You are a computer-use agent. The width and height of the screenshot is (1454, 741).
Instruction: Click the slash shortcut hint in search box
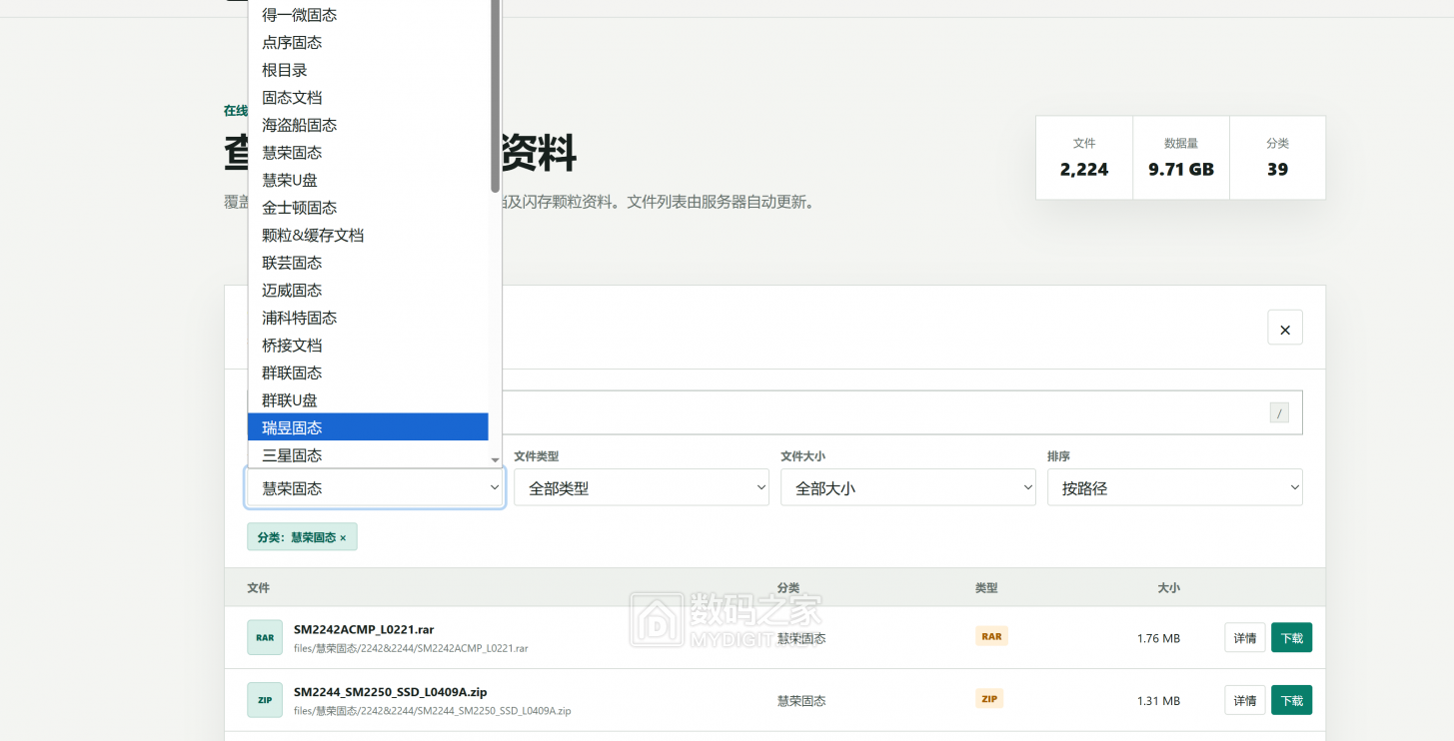(1279, 412)
